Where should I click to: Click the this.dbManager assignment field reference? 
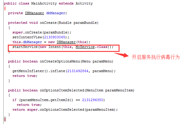click(27, 42)
